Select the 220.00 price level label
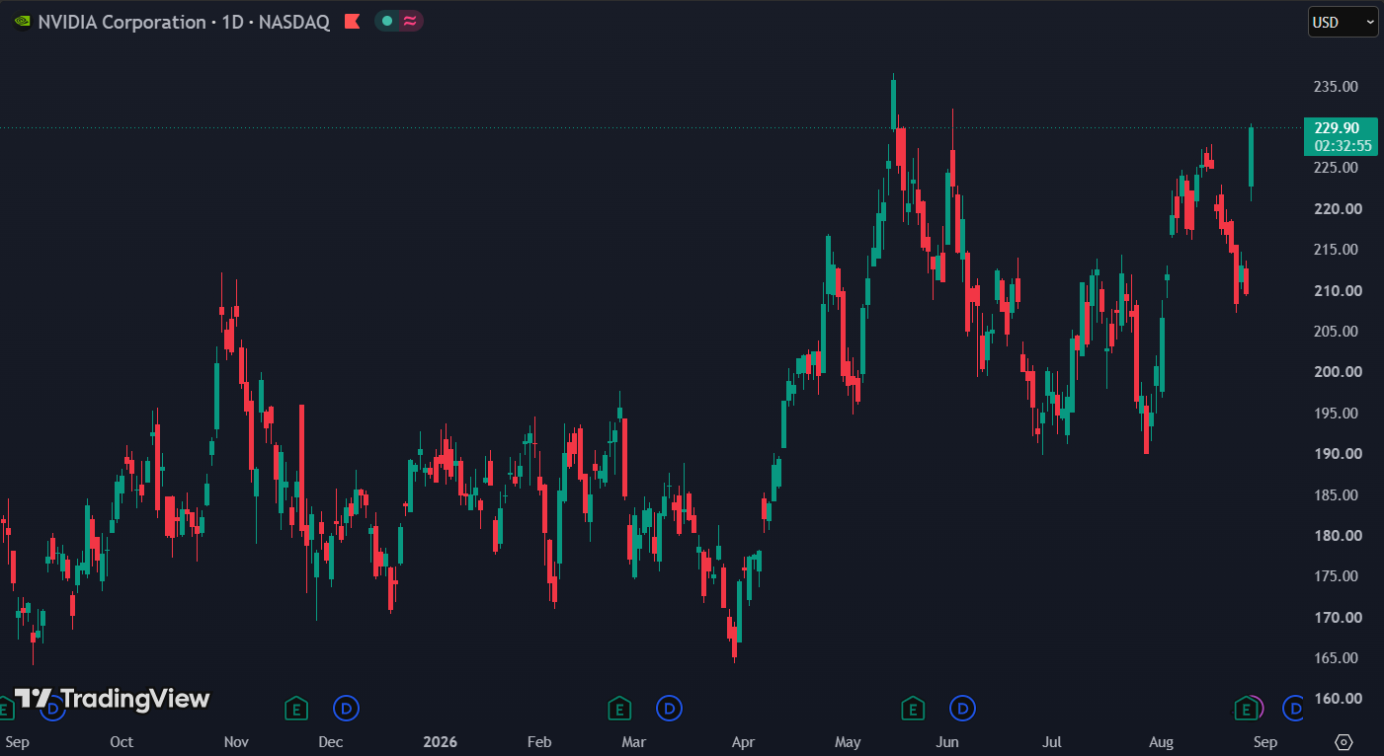 tap(1339, 209)
